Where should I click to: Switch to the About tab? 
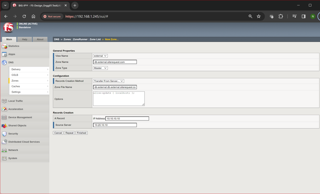[40, 39]
